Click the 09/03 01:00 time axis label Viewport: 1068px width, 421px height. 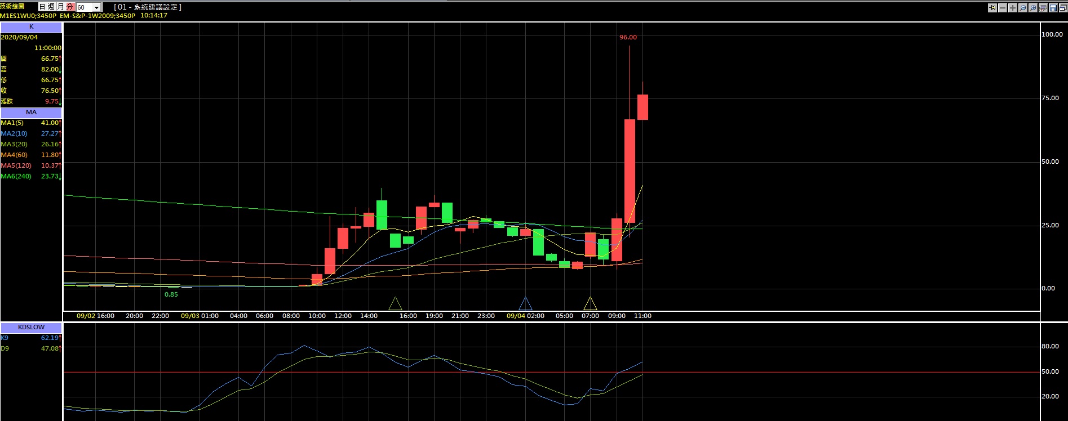[x=200, y=316]
